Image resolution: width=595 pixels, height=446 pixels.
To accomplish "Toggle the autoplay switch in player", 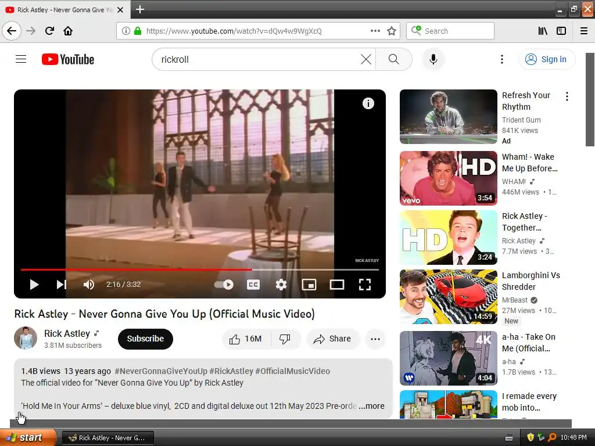I will pyautogui.click(x=224, y=285).
